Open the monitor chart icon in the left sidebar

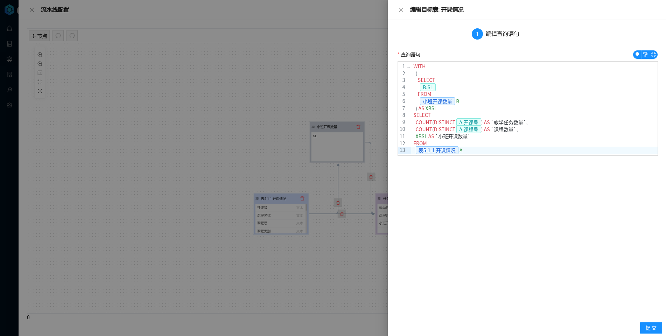[9, 59]
